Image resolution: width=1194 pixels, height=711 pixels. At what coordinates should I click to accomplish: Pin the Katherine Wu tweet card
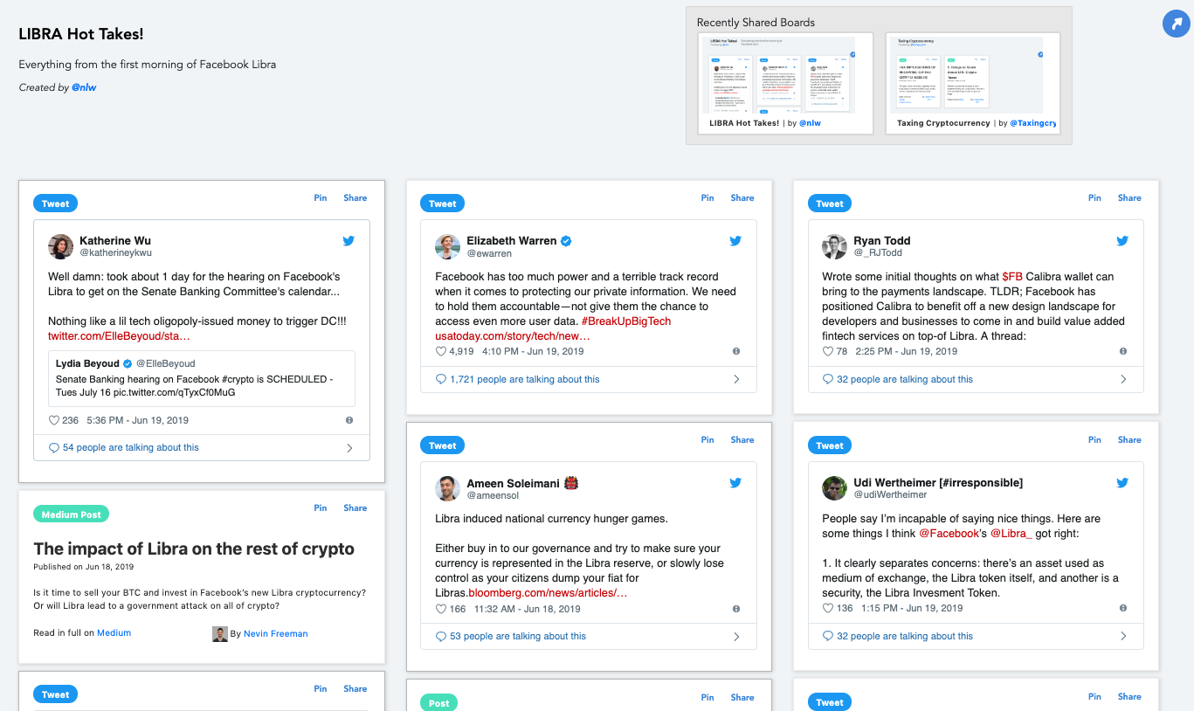coord(321,198)
